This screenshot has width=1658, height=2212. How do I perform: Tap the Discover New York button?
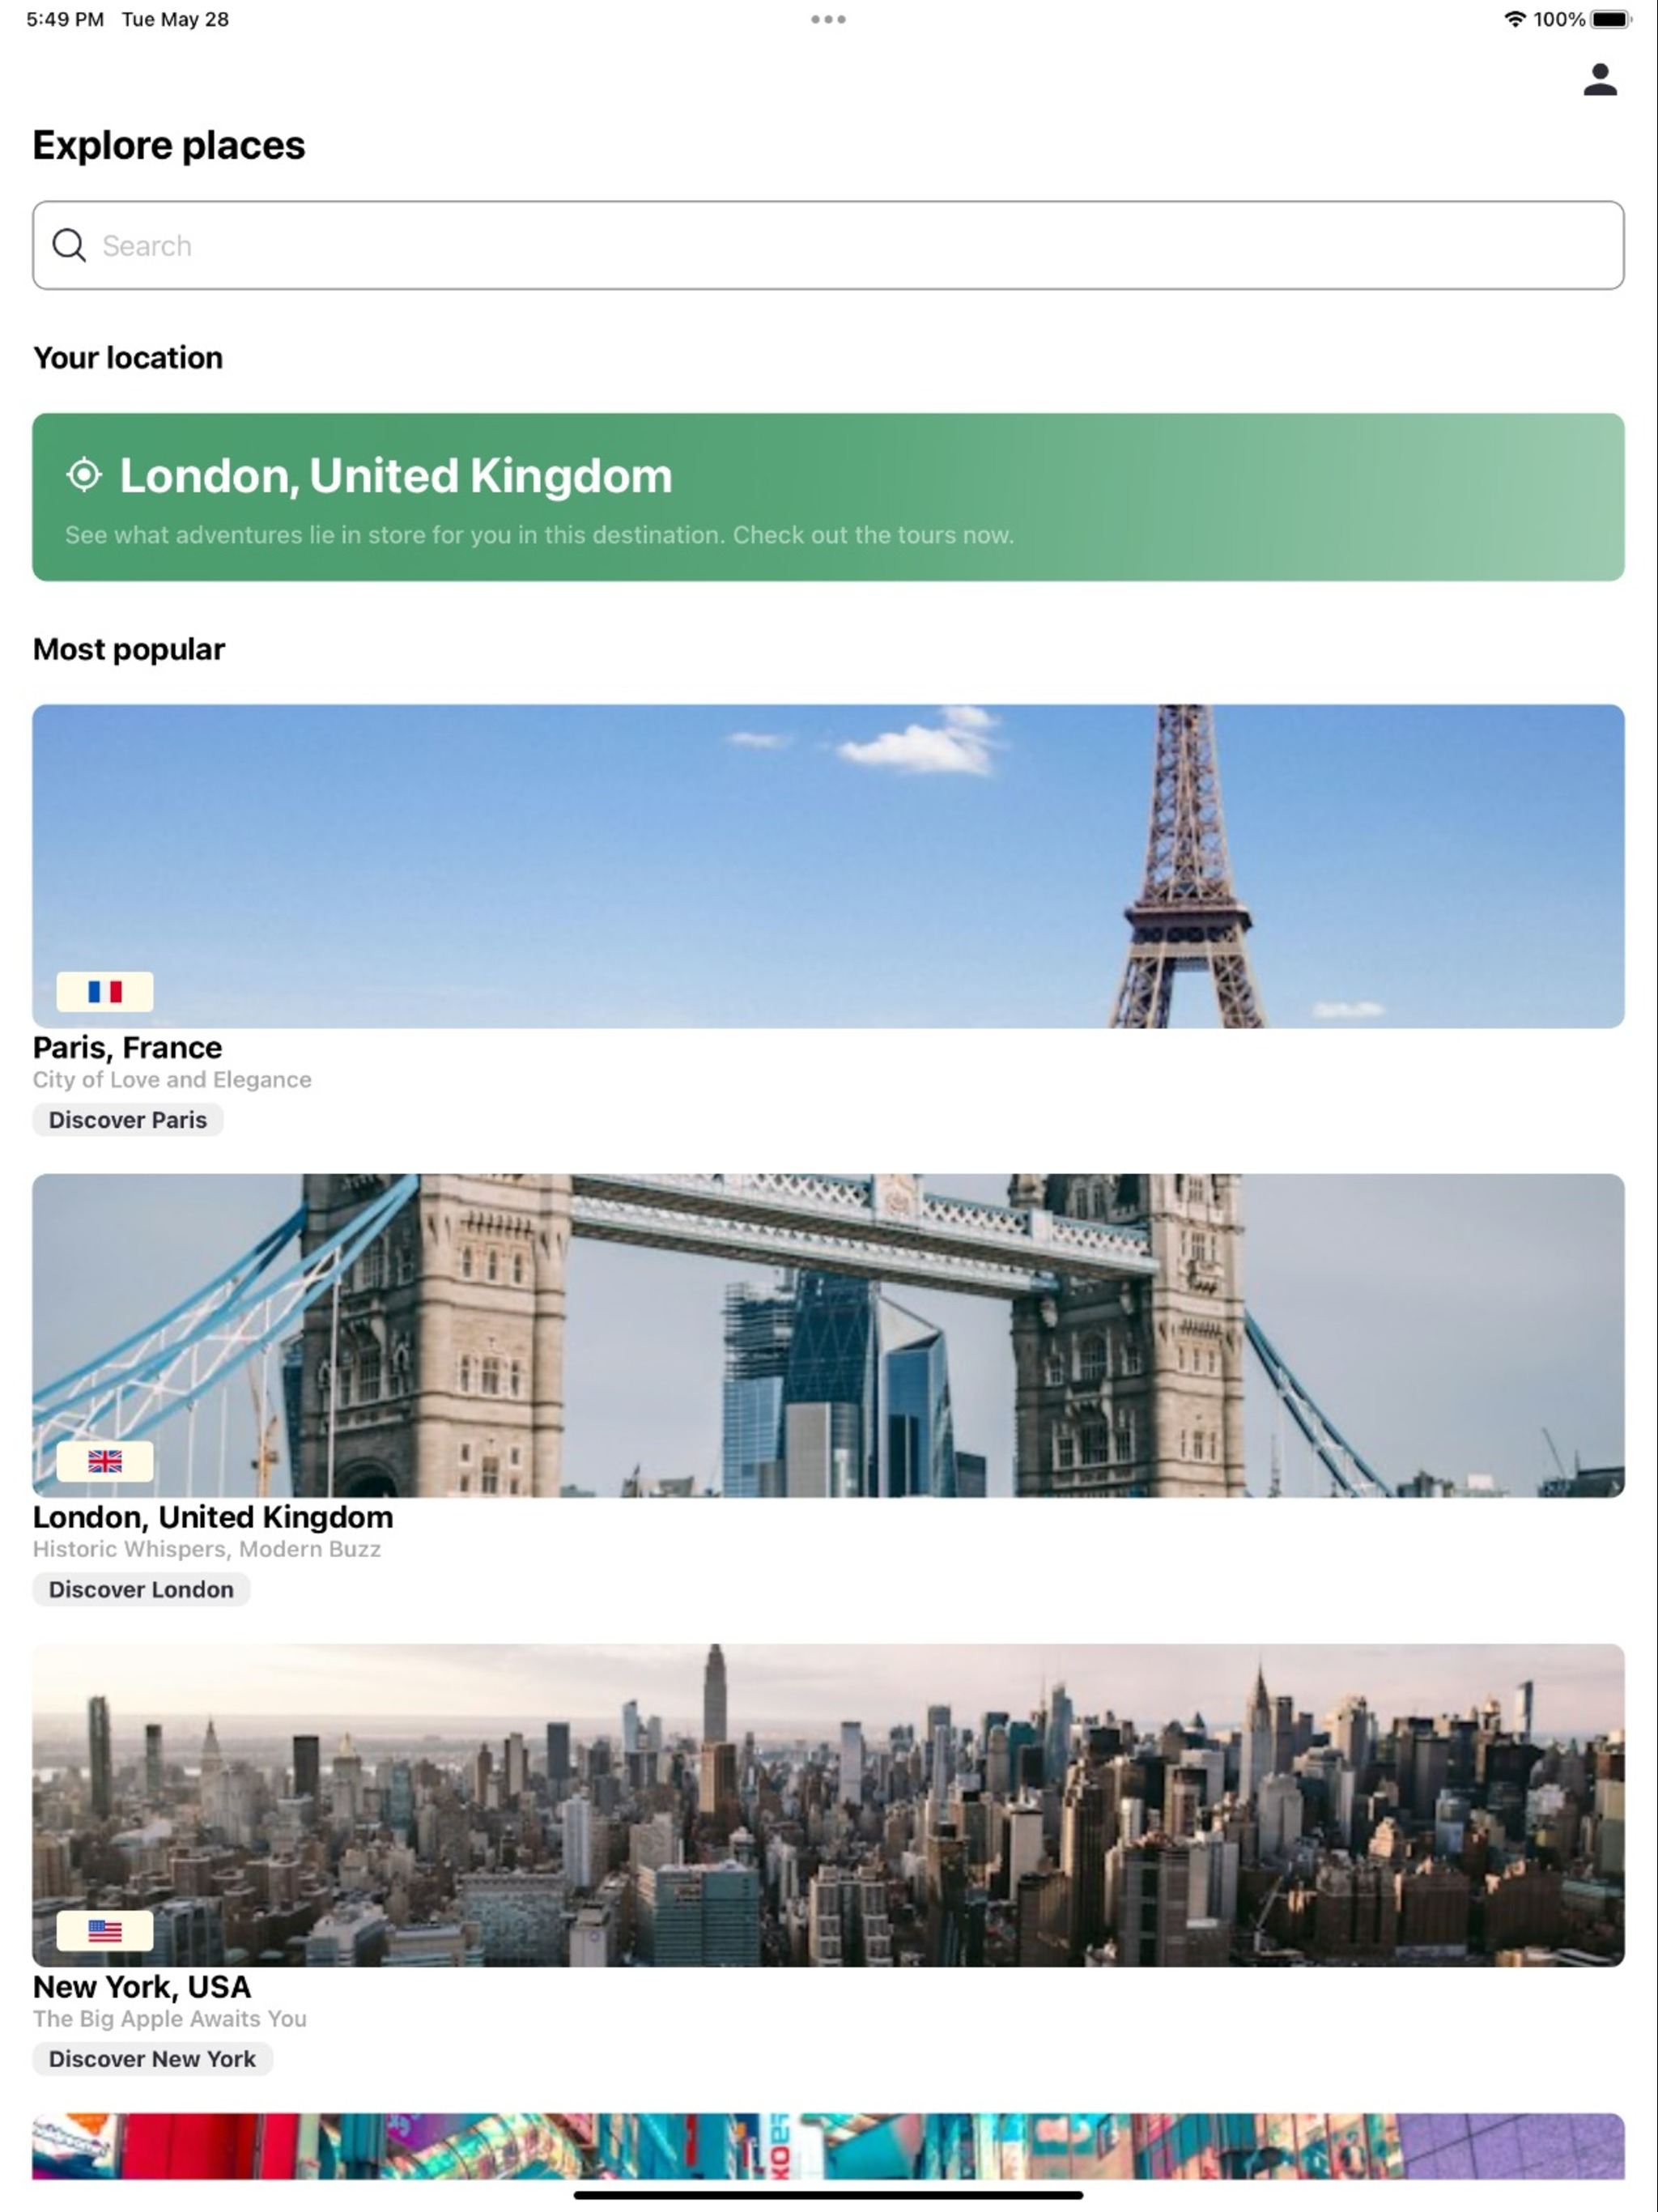click(152, 2059)
